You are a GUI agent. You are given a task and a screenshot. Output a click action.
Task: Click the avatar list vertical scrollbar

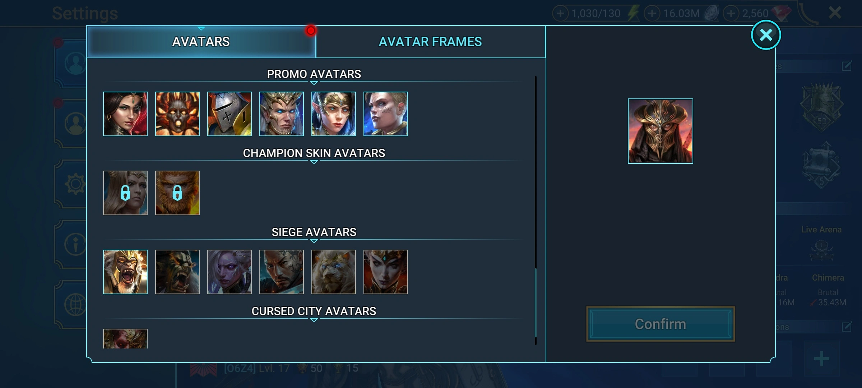[536, 210]
